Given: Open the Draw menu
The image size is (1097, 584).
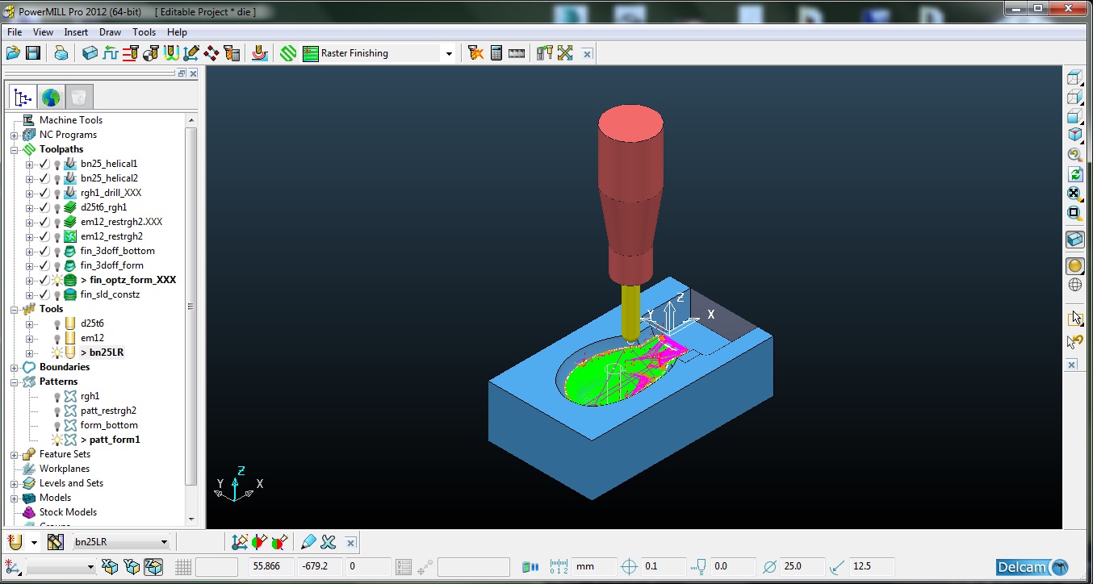Looking at the screenshot, I should coord(110,32).
